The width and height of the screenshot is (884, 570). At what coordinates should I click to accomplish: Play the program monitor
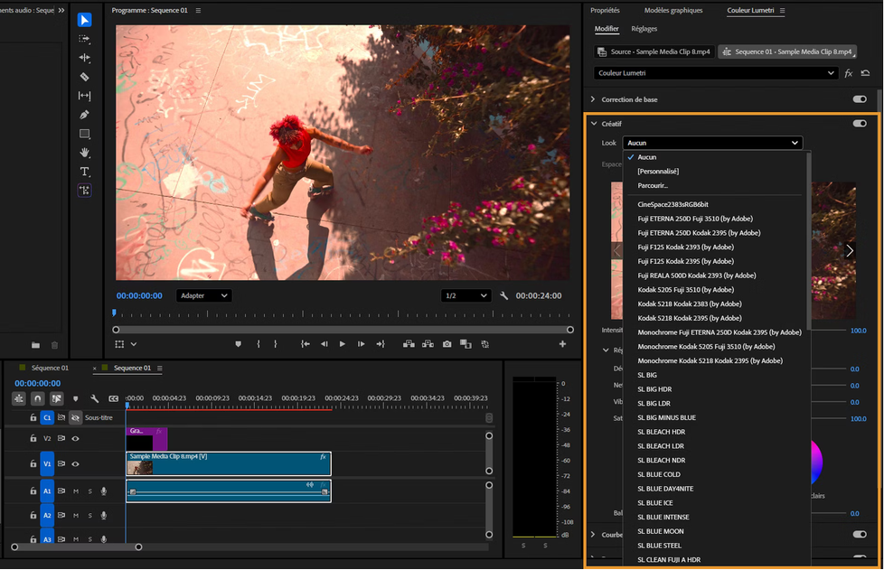click(343, 344)
